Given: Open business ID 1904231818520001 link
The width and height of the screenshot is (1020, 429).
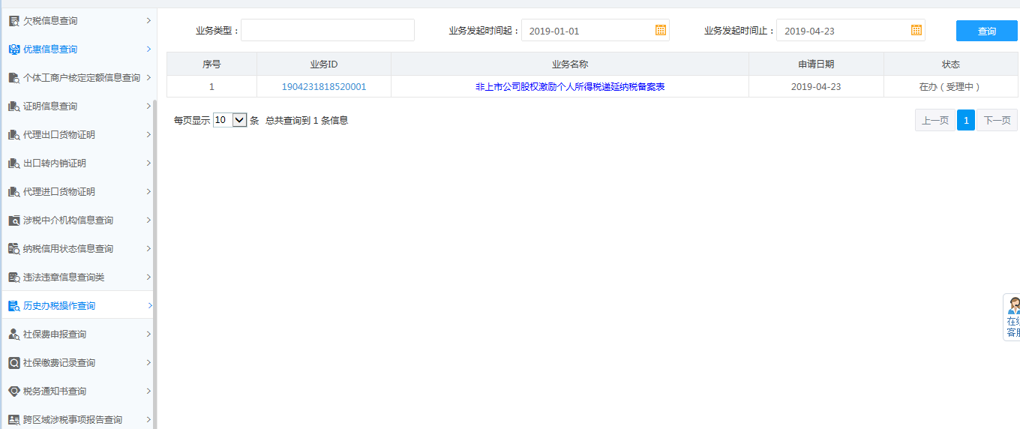Looking at the screenshot, I should pos(324,87).
